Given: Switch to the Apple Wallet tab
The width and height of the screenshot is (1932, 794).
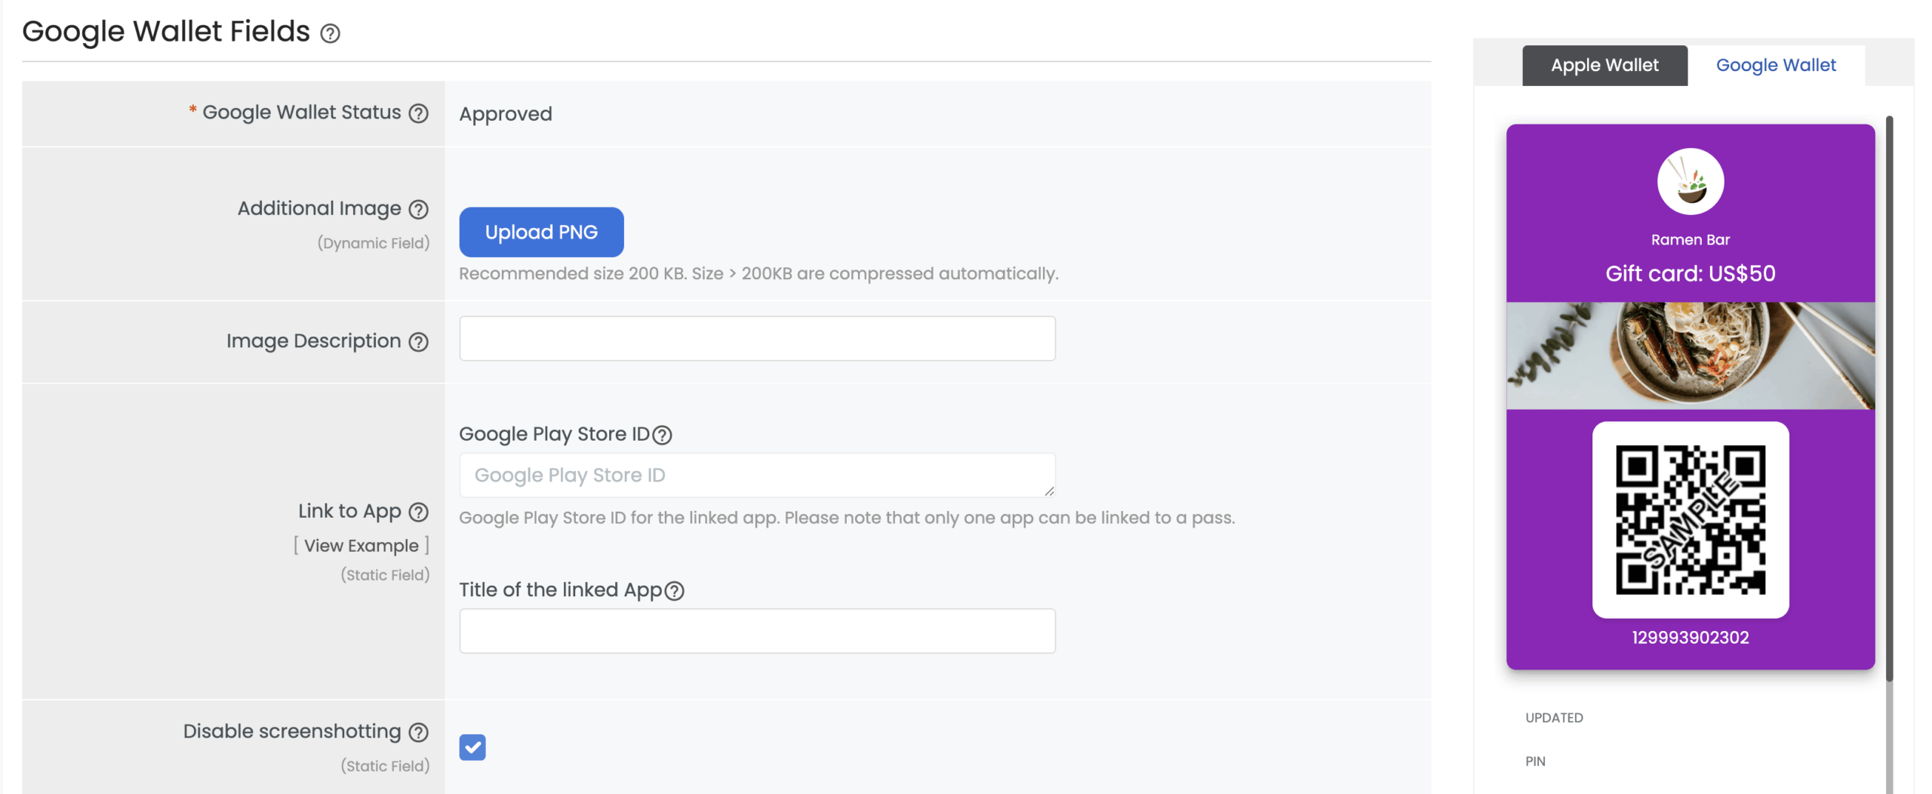Looking at the screenshot, I should [x=1604, y=65].
